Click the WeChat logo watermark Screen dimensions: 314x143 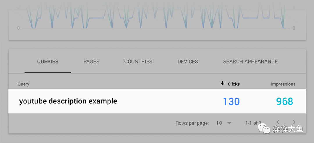pyautogui.click(x=264, y=128)
